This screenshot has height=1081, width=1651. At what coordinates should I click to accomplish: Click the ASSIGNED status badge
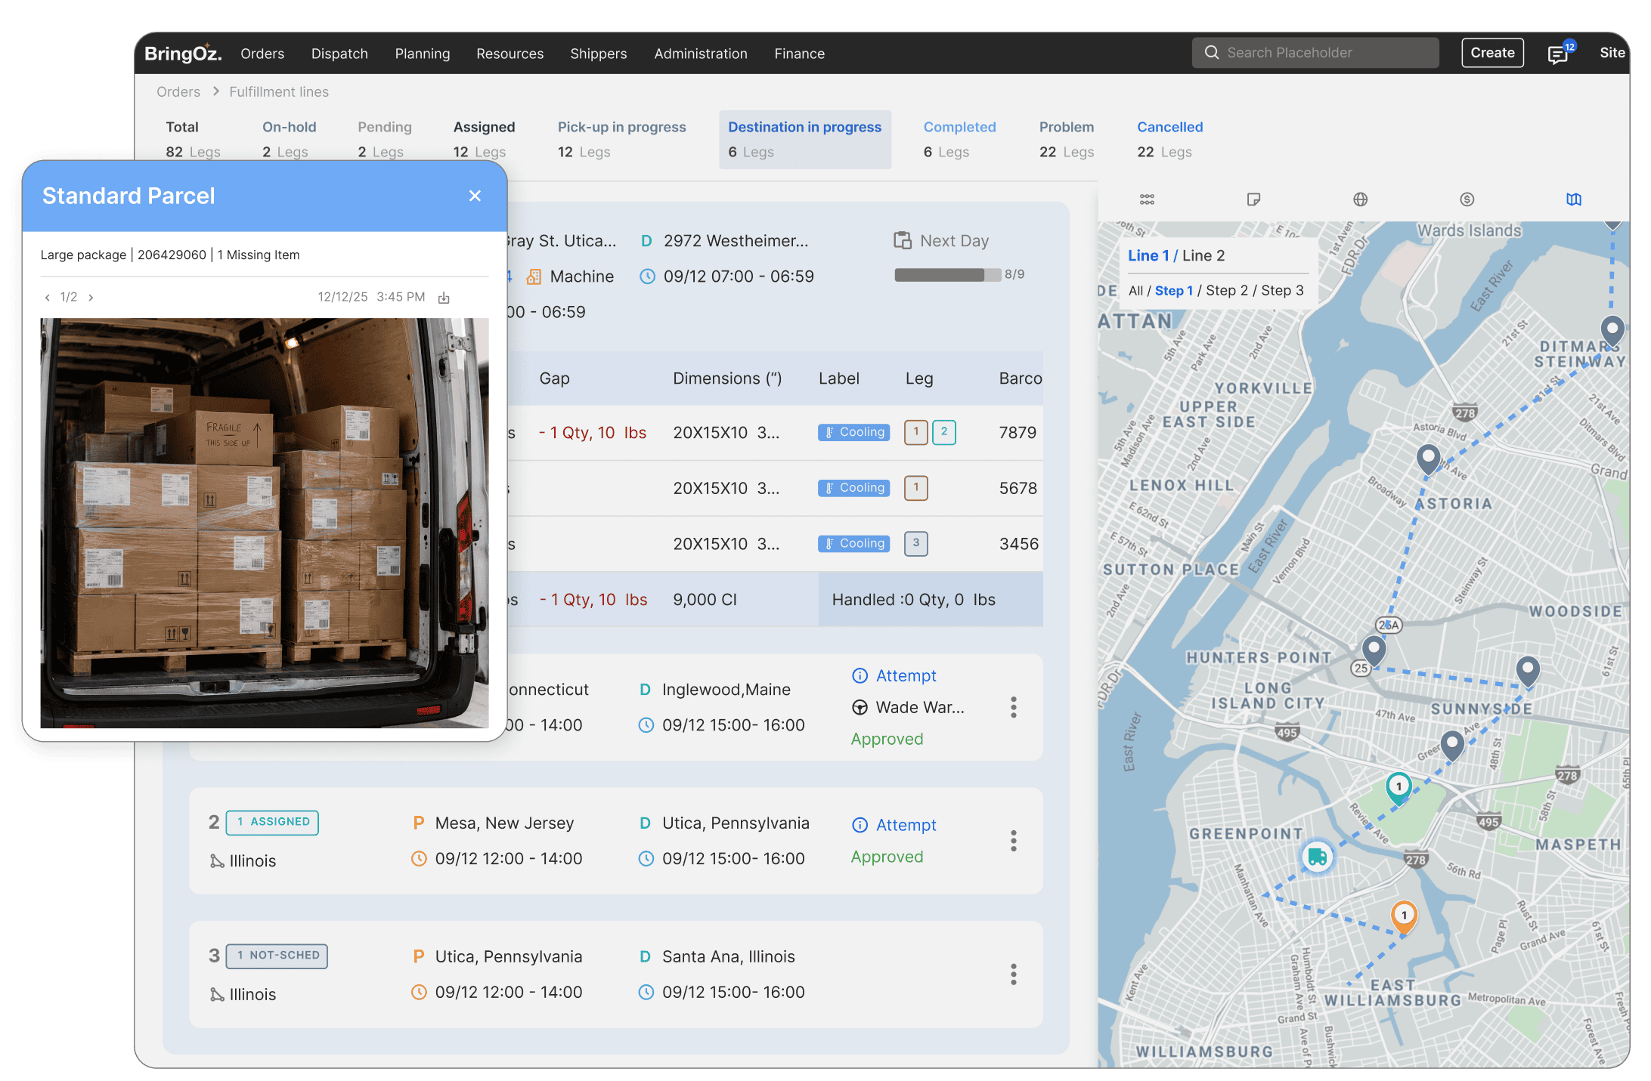tap(272, 823)
